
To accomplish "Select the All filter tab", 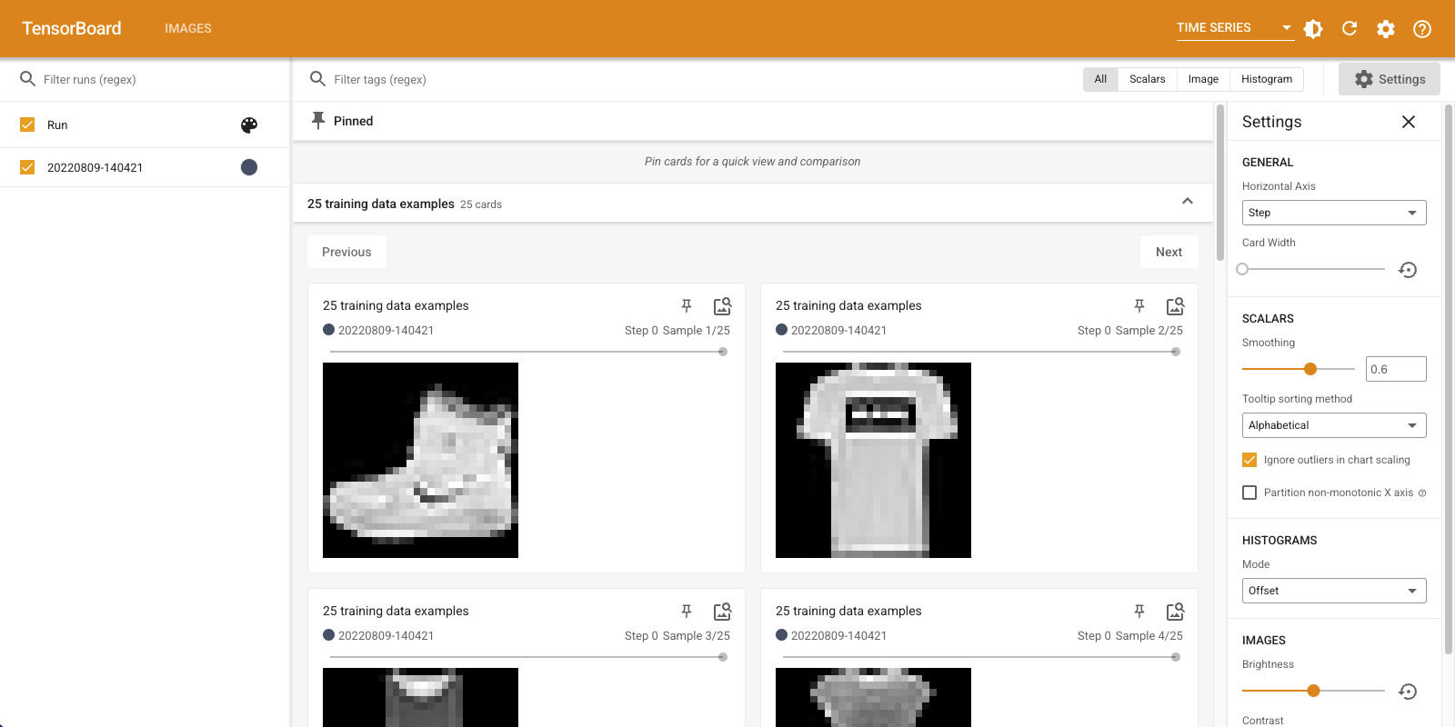I will (x=1100, y=80).
